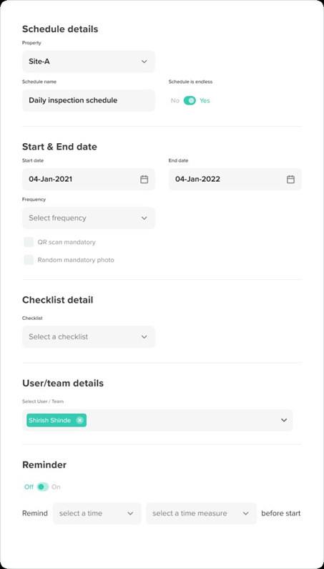
Task: Click the Property dropdown chevron arrow
Action: 144,62
